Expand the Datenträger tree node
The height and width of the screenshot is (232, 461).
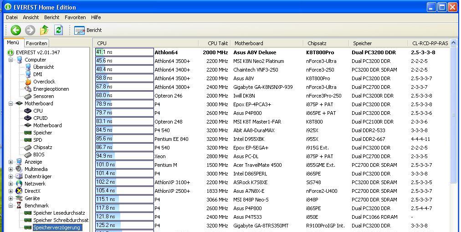coord(10,176)
